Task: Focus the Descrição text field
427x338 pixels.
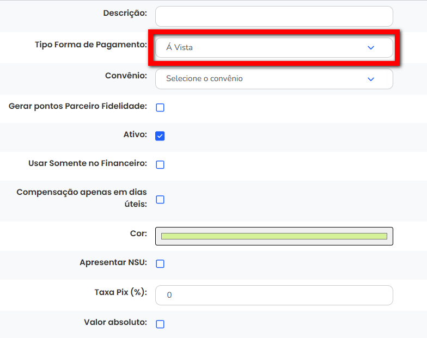Action: point(274,16)
